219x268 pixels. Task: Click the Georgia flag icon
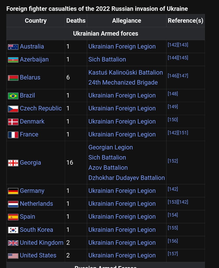click(13, 163)
